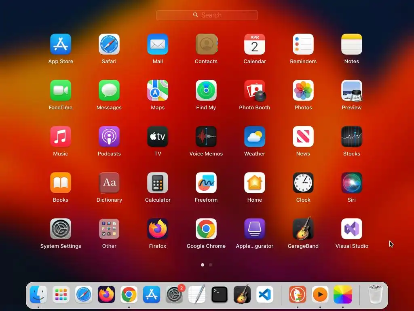414x311 pixels.
Task: Launch the Calculator app
Action: (158, 183)
